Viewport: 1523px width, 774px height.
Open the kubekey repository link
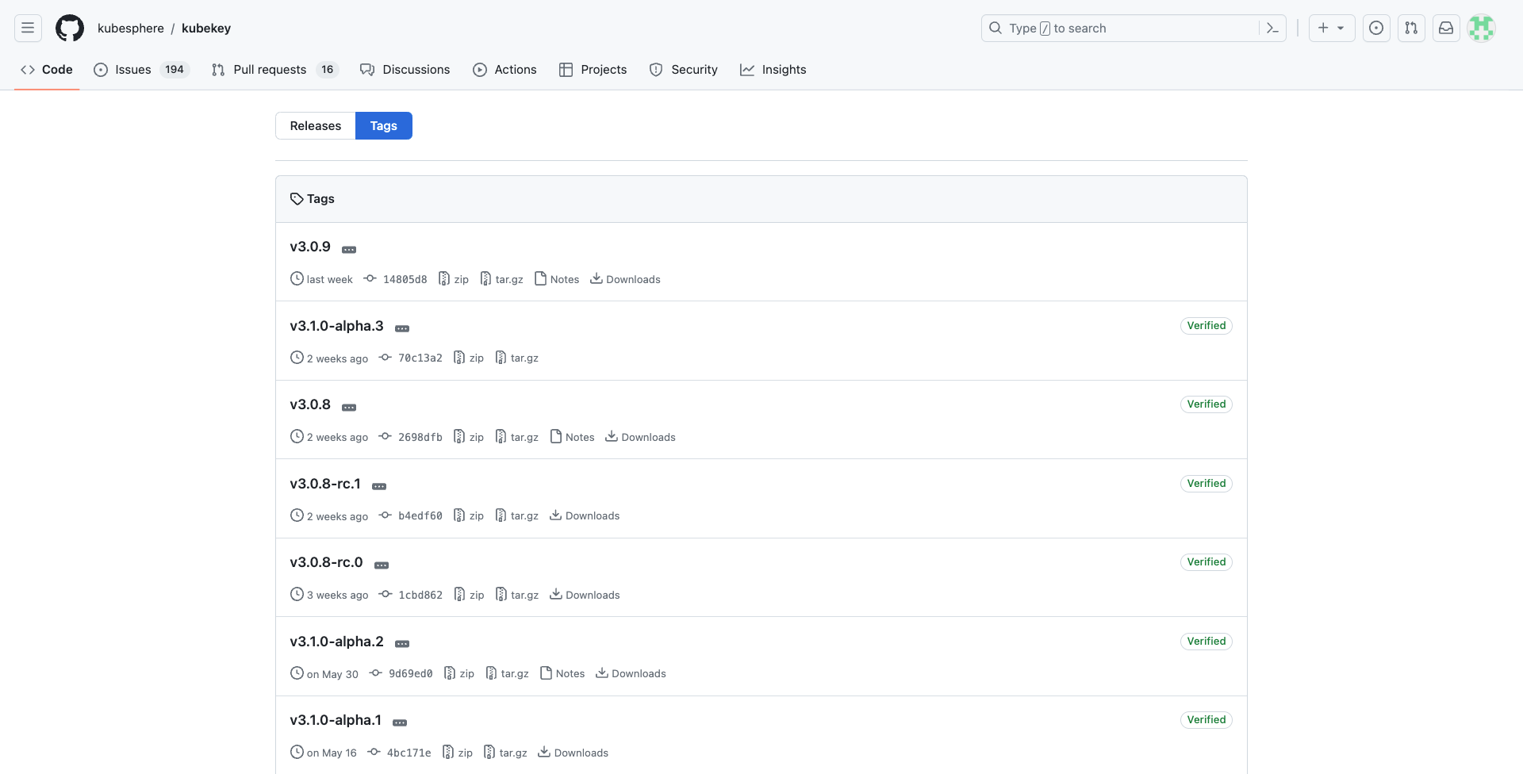(x=206, y=29)
